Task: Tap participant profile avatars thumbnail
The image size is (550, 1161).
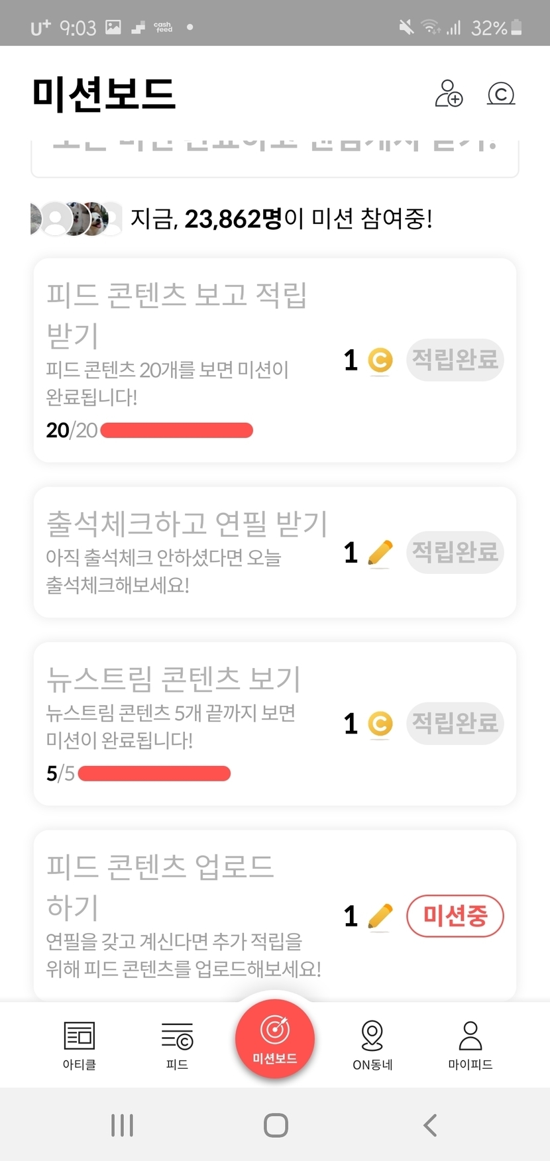Action: (76, 219)
